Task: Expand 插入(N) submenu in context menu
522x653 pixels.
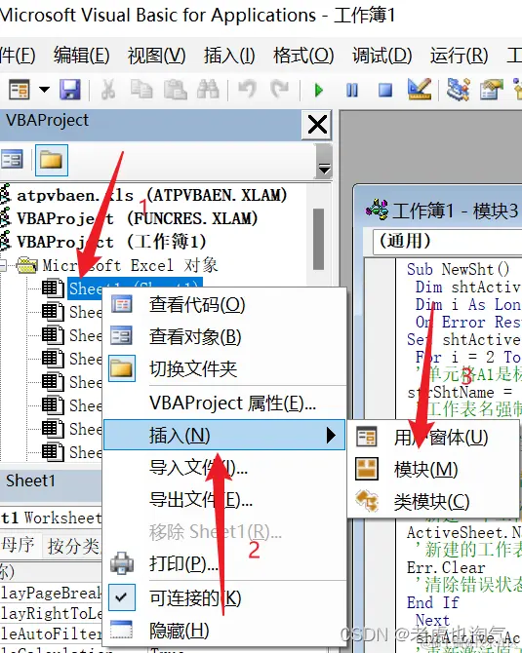Action: point(224,436)
